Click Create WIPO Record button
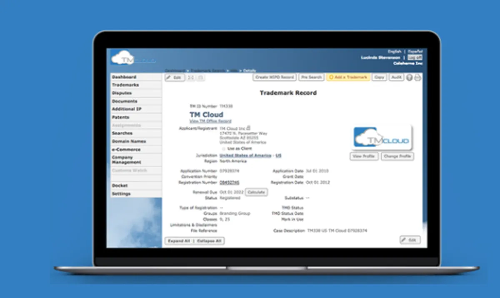500x298 pixels. (275, 78)
